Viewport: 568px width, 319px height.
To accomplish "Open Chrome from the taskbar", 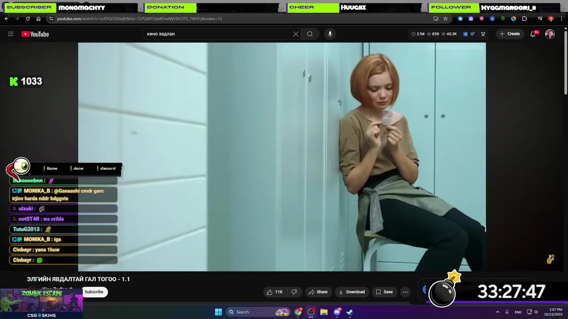I will 298,312.
